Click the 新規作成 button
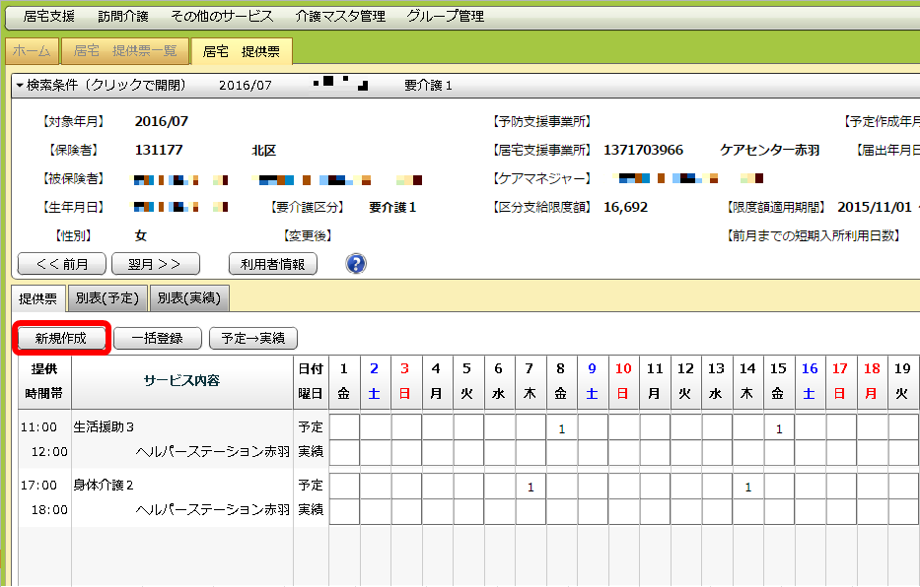Screen dimensions: 920x587 (61, 338)
